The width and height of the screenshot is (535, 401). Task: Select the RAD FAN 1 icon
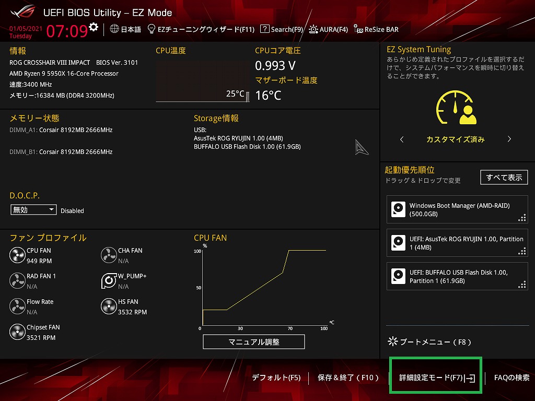tap(17, 281)
